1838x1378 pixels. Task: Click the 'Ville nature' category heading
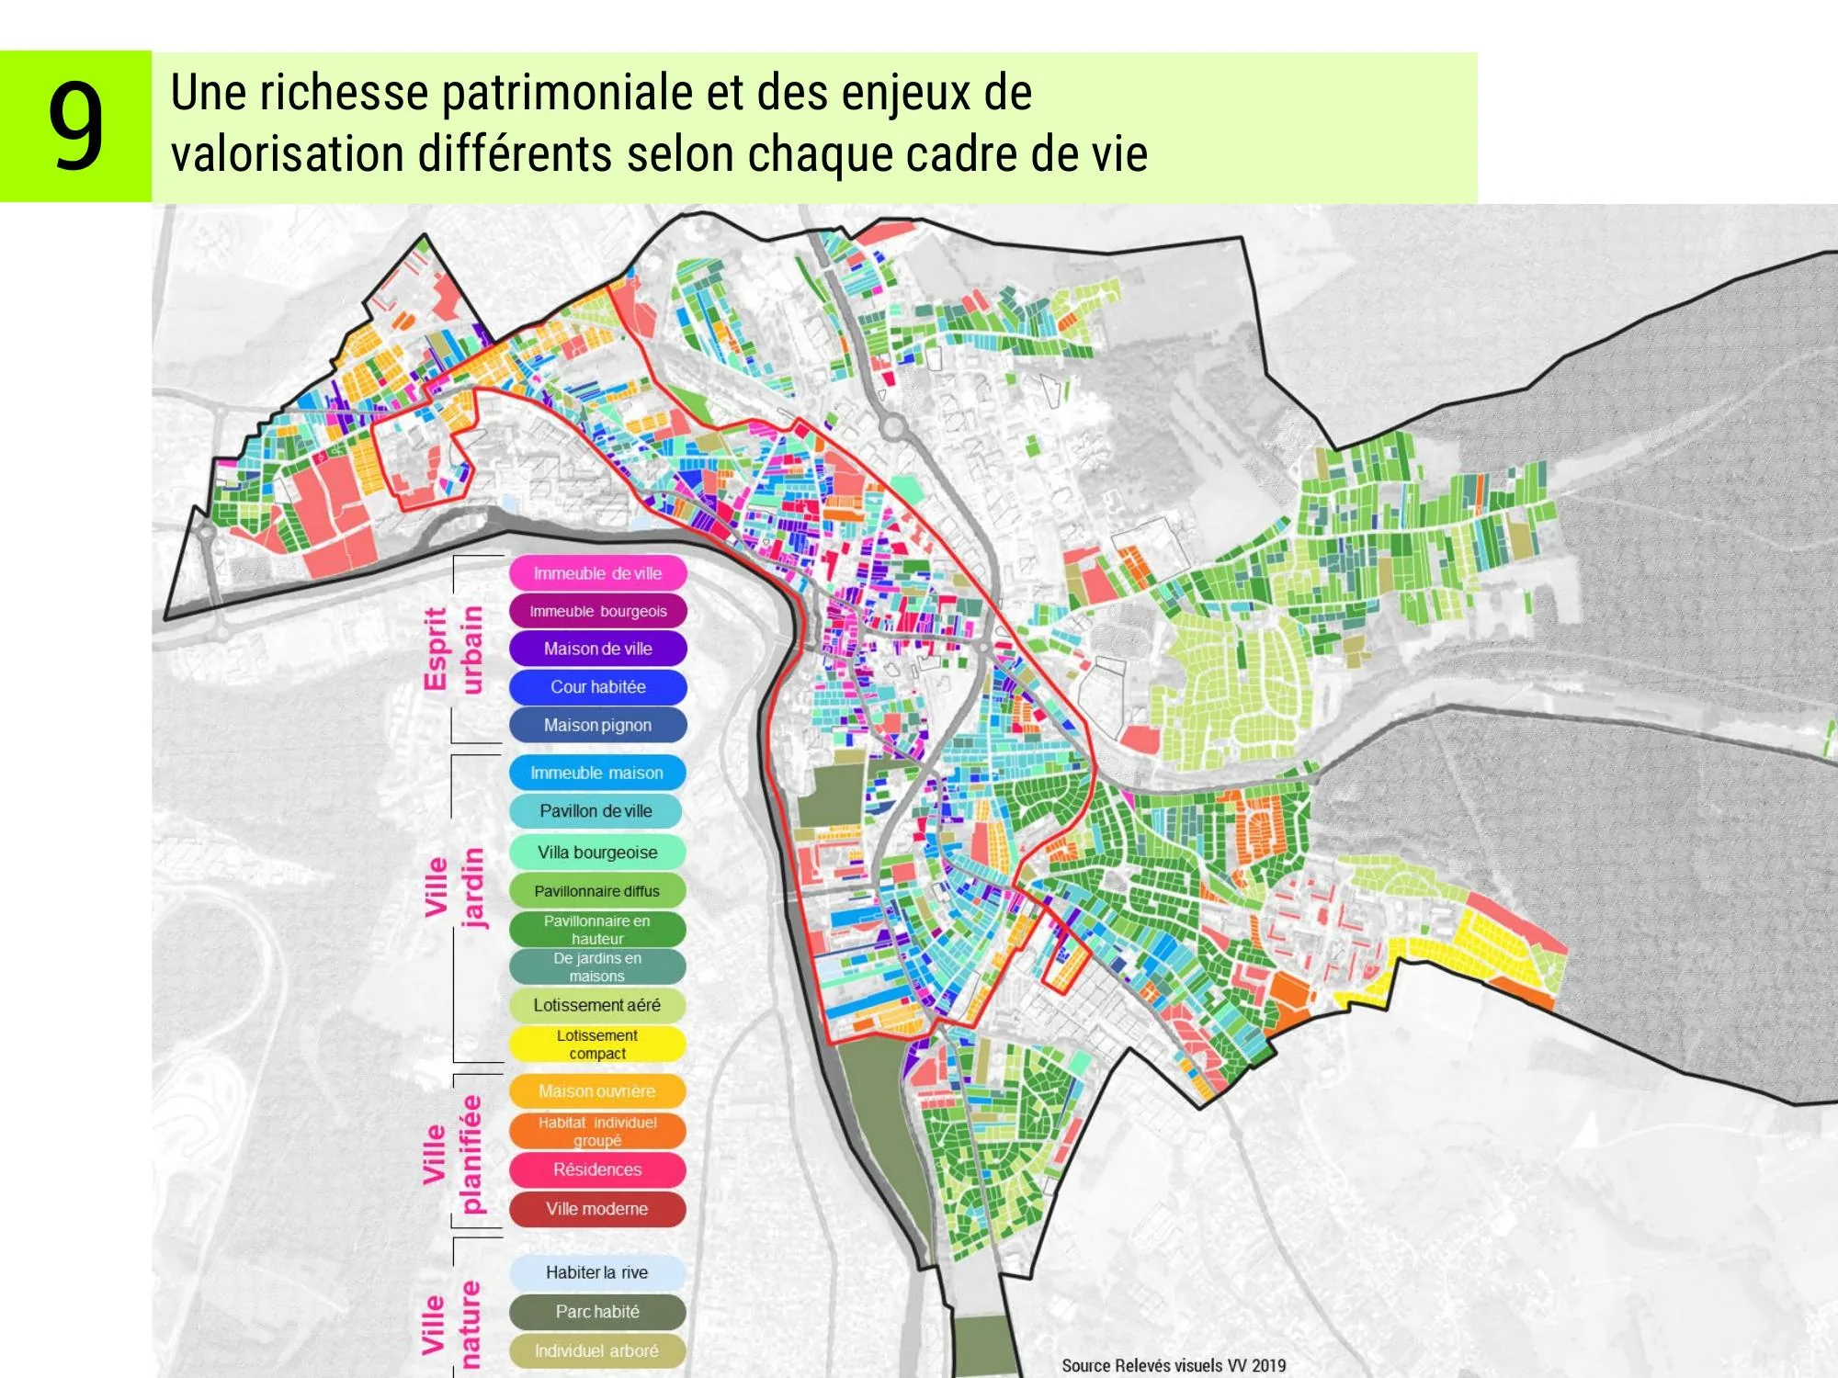(x=451, y=1325)
